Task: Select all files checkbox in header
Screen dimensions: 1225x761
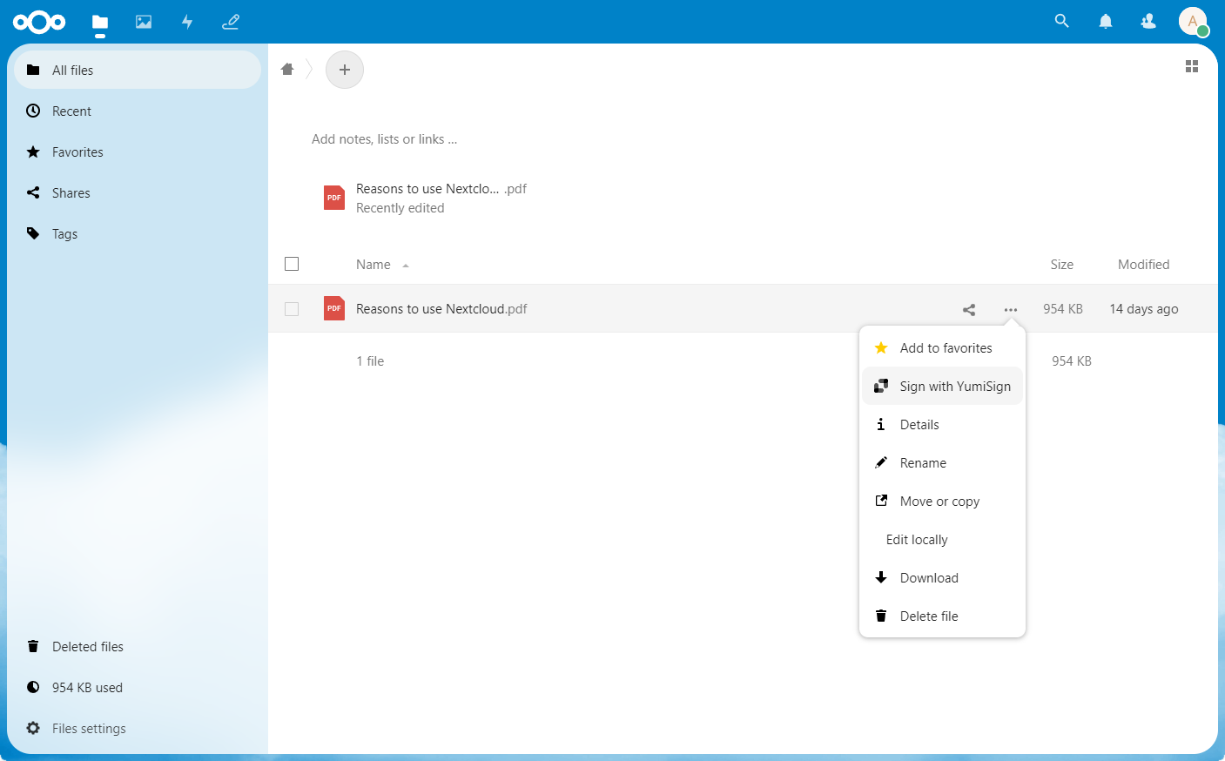Action: pyautogui.click(x=292, y=264)
